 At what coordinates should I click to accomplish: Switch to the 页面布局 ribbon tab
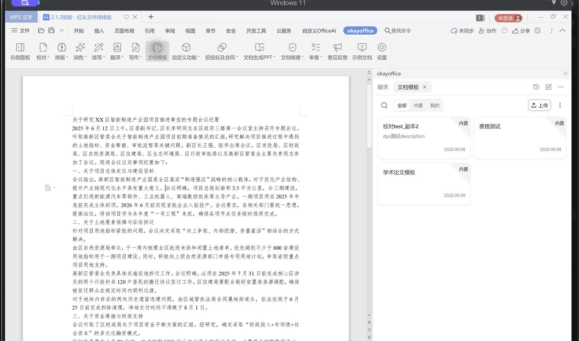pyautogui.click(x=124, y=31)
